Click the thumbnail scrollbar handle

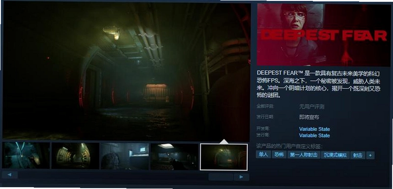221,177
